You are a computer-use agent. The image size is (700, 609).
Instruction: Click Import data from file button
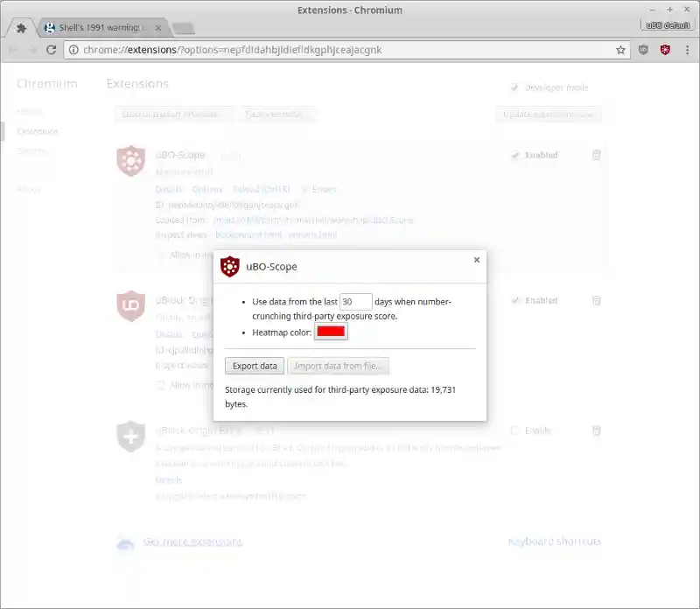[339, 366]
